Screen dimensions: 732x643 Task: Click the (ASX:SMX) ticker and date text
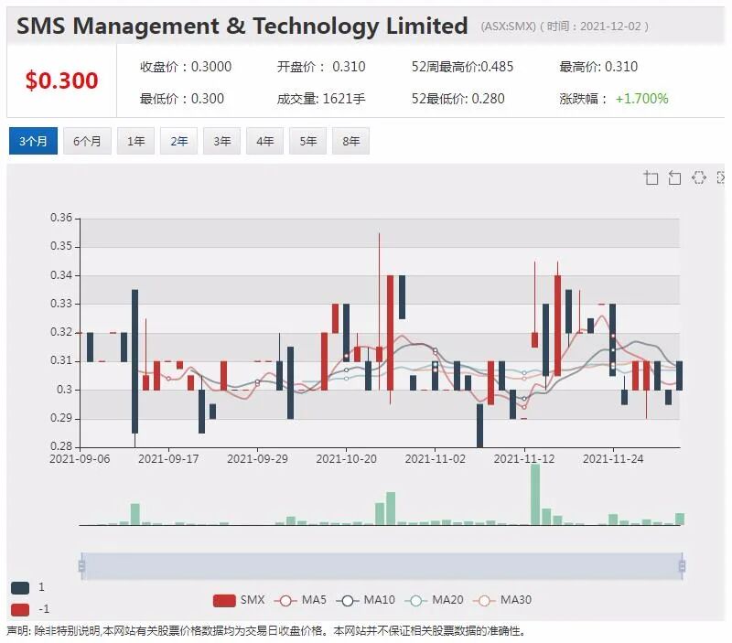tap(565, 27)
